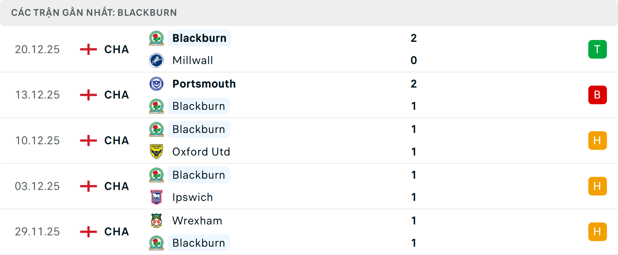Click the Wrexham club crest
This screenshot has width=618, height=255.
156,221
